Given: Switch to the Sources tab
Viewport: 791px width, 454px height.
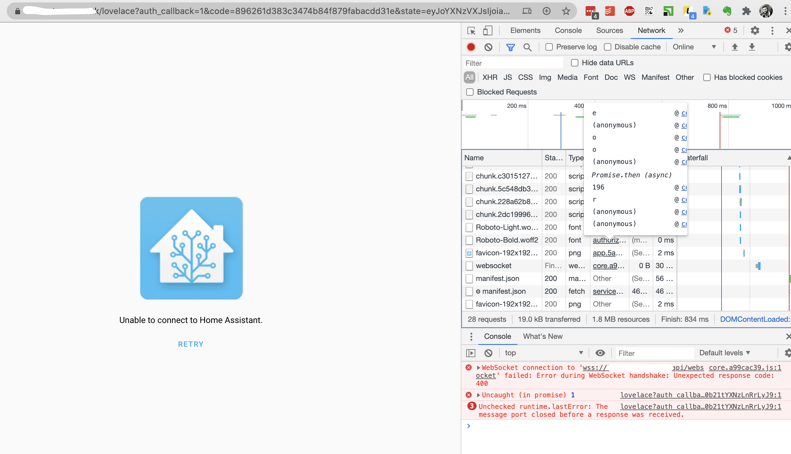Looking at the screenshot, I should 609,30.
